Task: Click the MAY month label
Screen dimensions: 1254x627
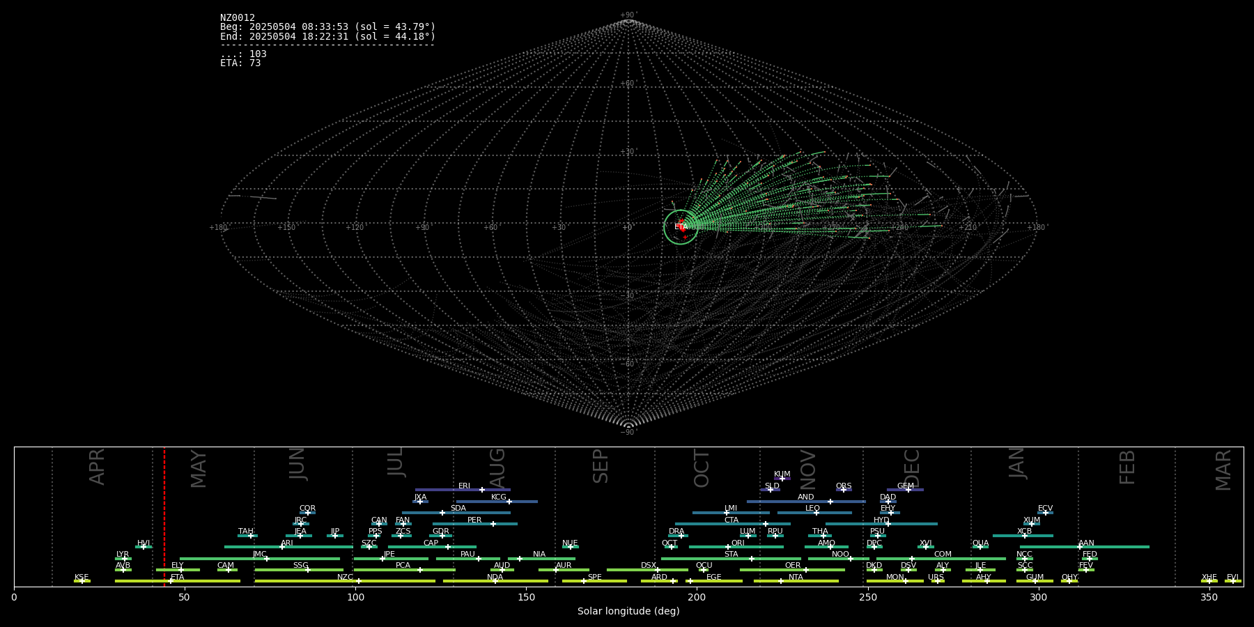Action: pos(199,469)
